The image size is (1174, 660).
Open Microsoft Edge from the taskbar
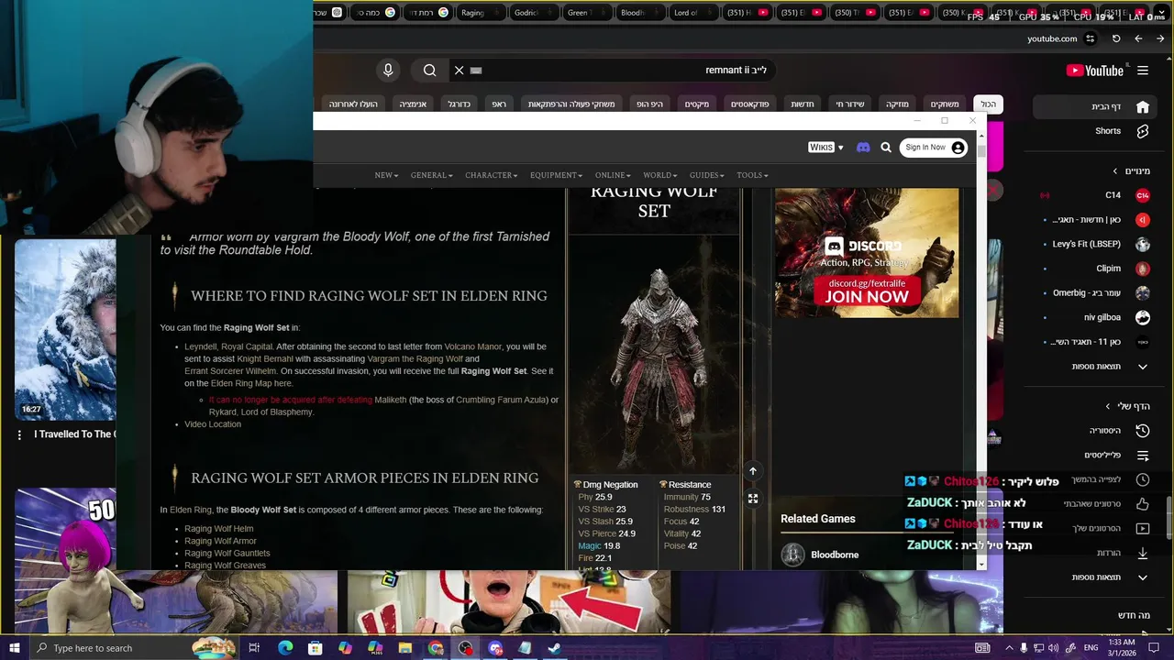[285, 648]
